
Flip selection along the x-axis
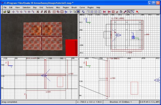[x=13, y=12]
